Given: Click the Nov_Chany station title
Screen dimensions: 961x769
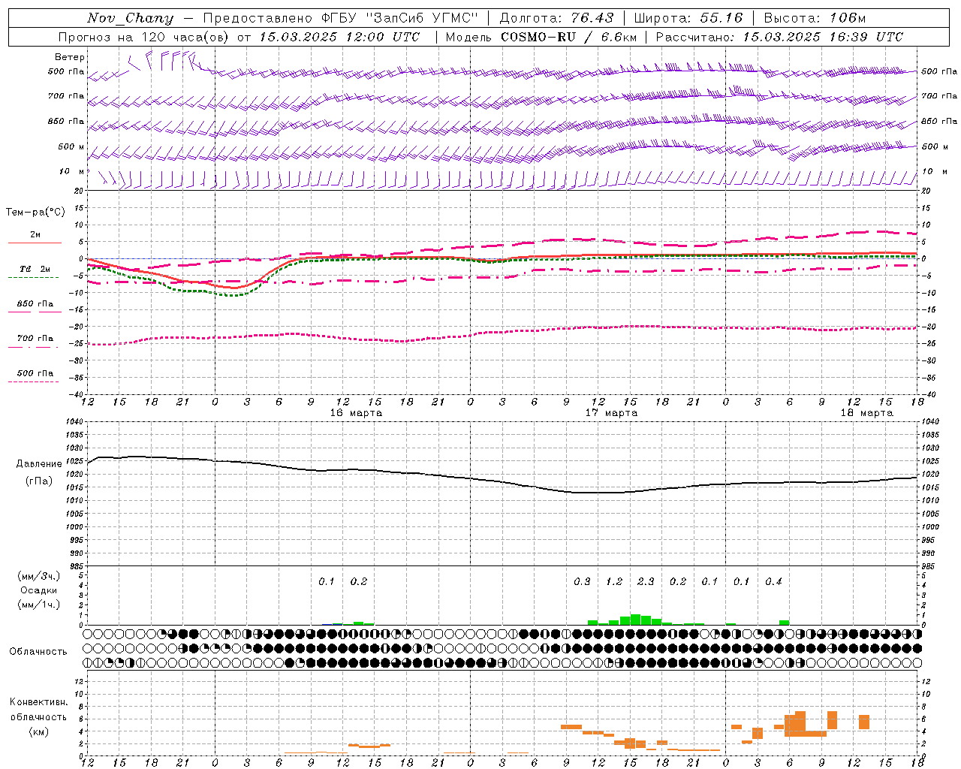Looking at the screenshot, I should pyautogui.click(x=130, y=18).
